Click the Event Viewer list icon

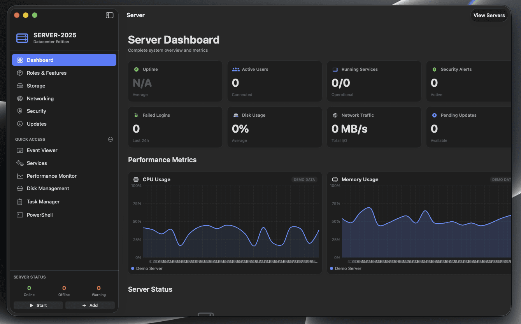[x=20, y=150]
